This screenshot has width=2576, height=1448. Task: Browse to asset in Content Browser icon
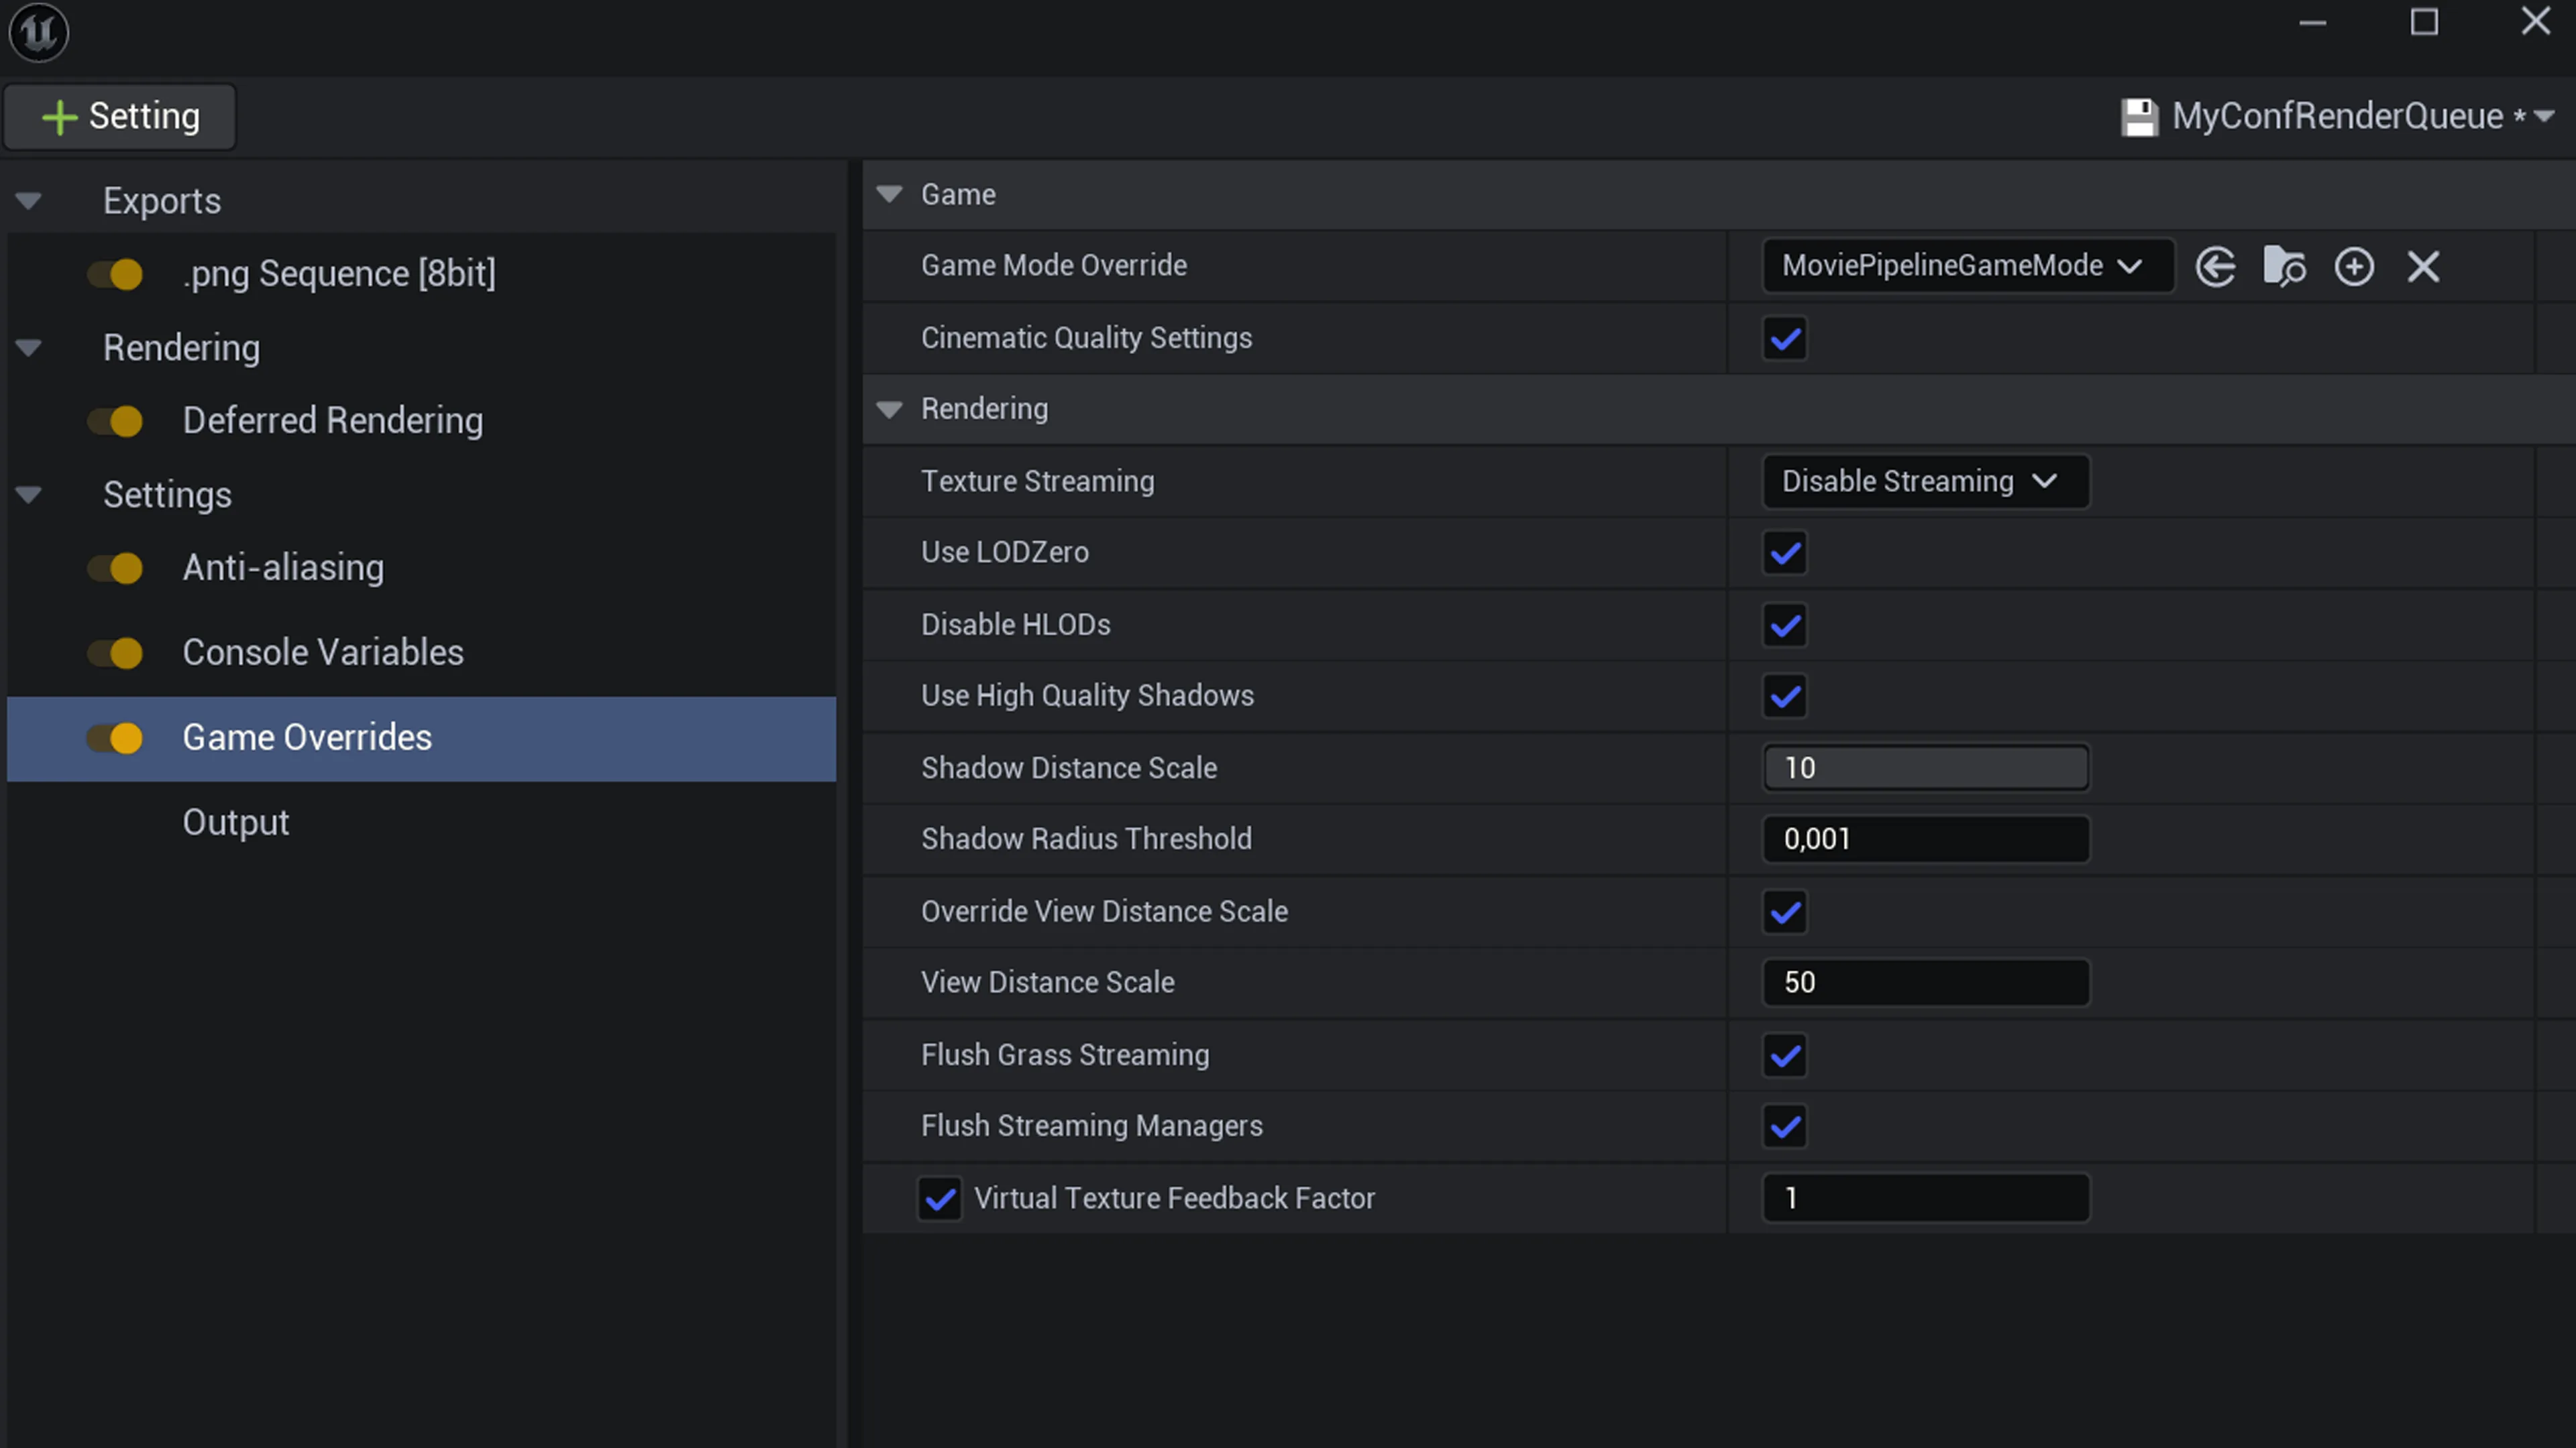[2284, 267]
